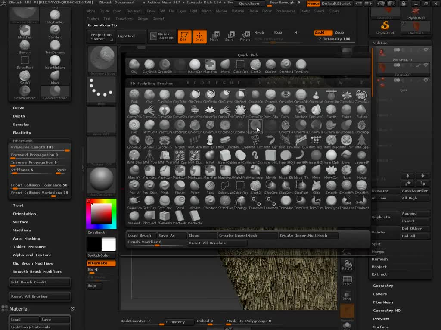This screenshot has width=441, height=330.
Task: Select the ZRemesherGuides brush
Action: click(x=164, y=218)
